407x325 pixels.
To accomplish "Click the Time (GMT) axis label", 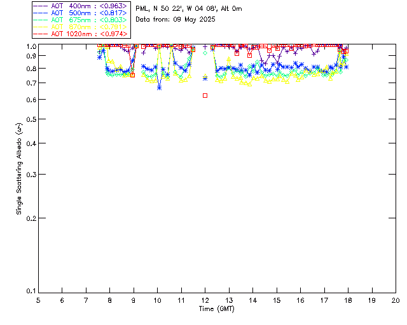I will point(216,309).
